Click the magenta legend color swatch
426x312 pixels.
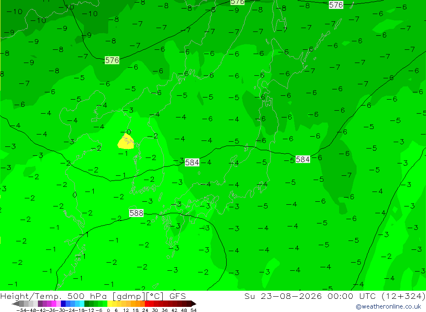(54, 303)
